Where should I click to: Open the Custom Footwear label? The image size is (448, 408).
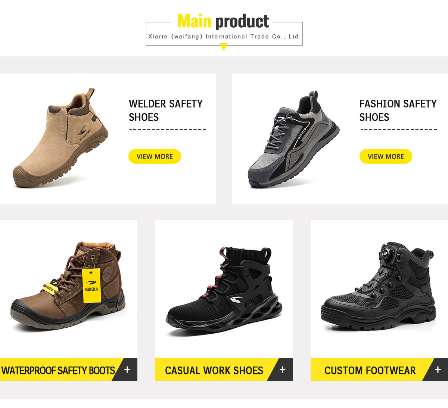(370, 370)
